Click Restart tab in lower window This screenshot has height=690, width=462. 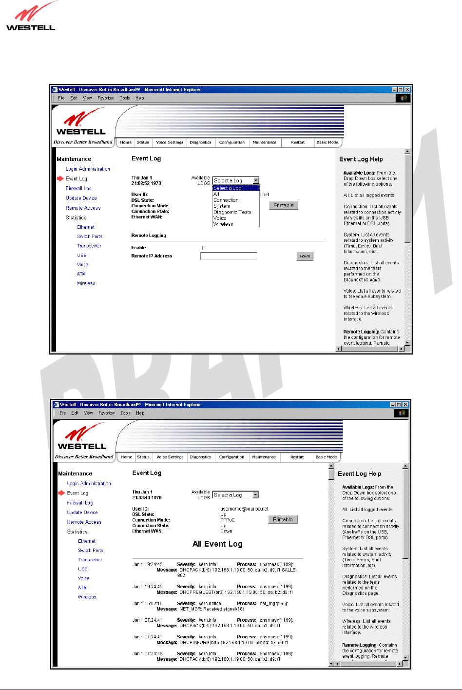(x=297, y=457)
